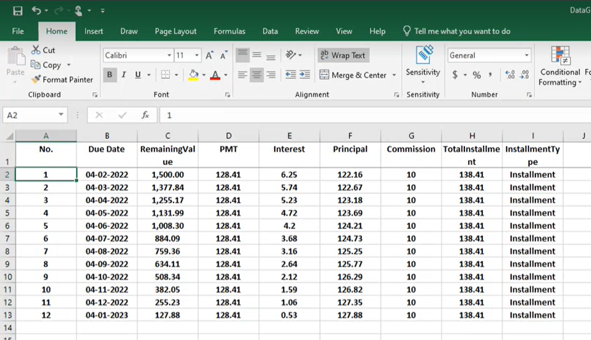The height and width of the screenshot is (340, 591).
Task: Toggle Wrap Text option
Action: (342, 55)
